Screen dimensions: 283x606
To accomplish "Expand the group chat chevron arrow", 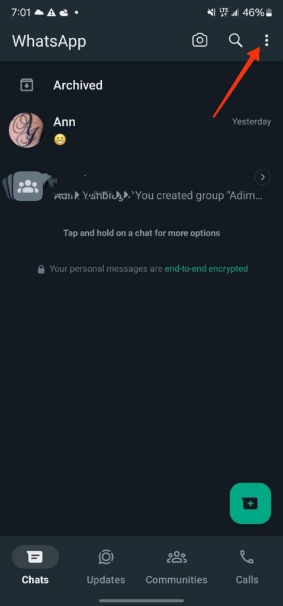I will pyautogui.click(x=263, y=178).
